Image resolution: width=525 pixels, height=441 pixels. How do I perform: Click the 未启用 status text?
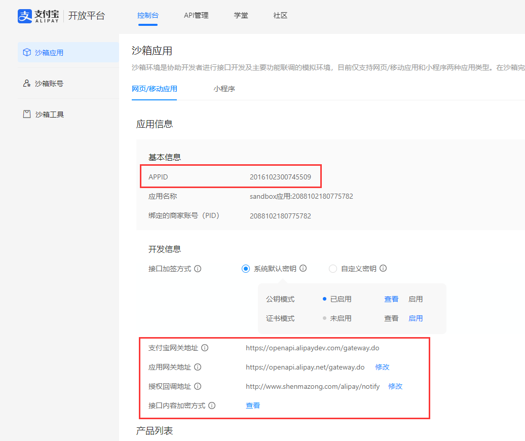tap(341, 318)
